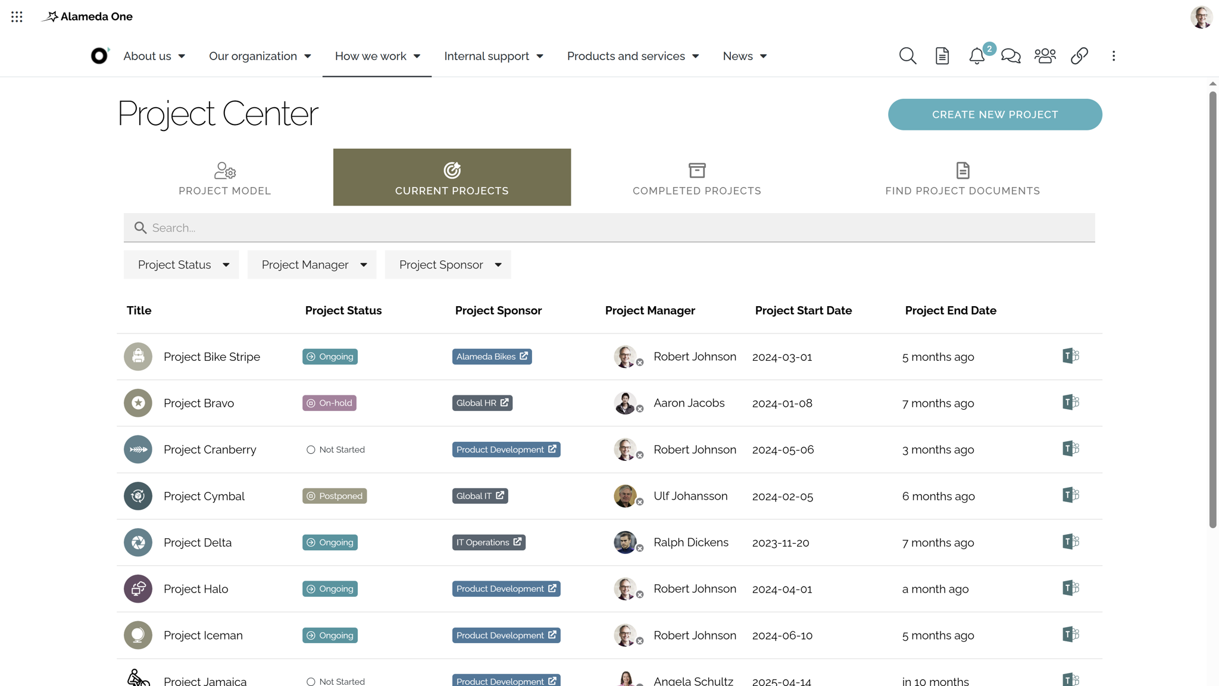Image resolution: width=1219 pixels, height=686 pixels.
Task: Open the search magnifier in the header
Action: coord(908,56)
